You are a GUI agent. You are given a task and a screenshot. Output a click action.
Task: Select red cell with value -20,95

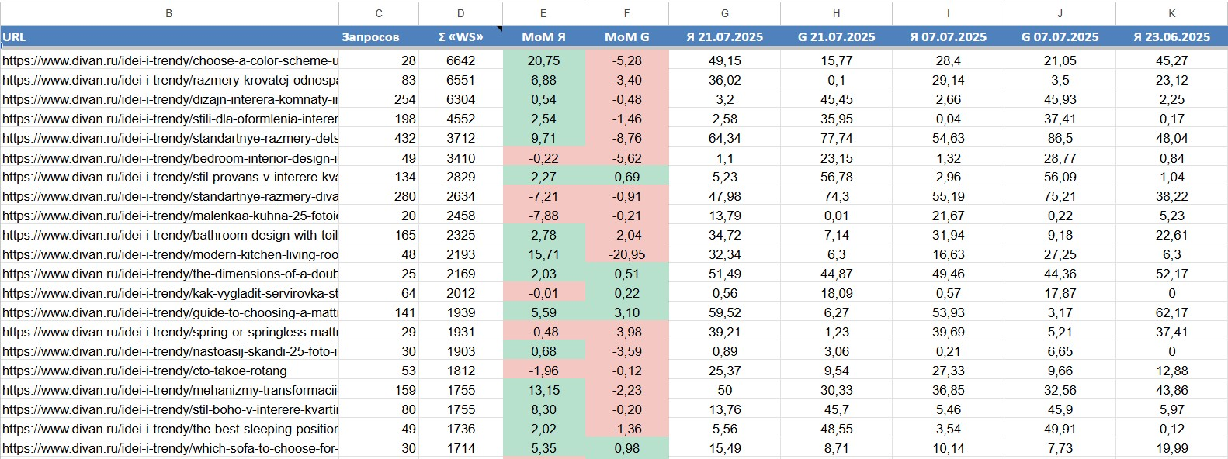point(626,254)
